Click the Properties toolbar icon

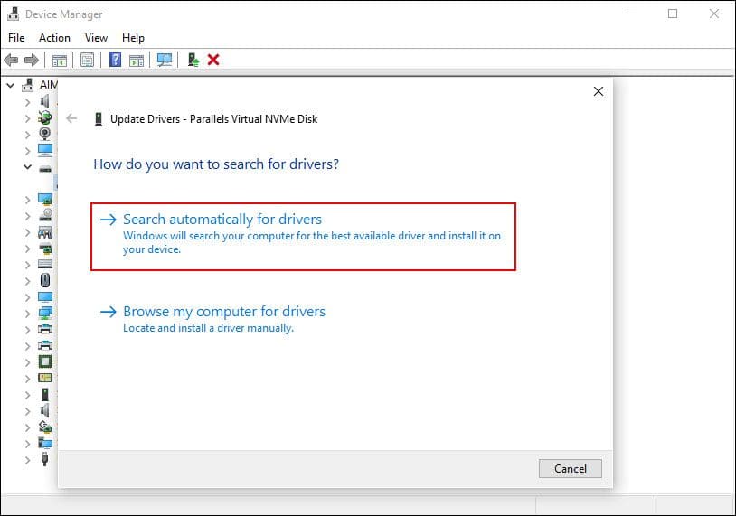87,60
